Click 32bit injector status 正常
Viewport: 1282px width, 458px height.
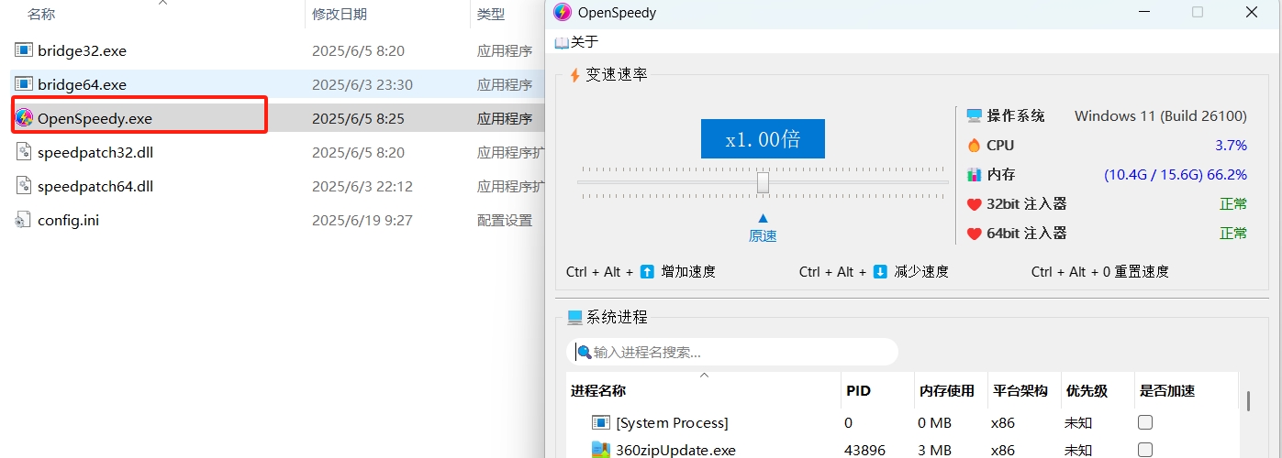point(1233,203)
